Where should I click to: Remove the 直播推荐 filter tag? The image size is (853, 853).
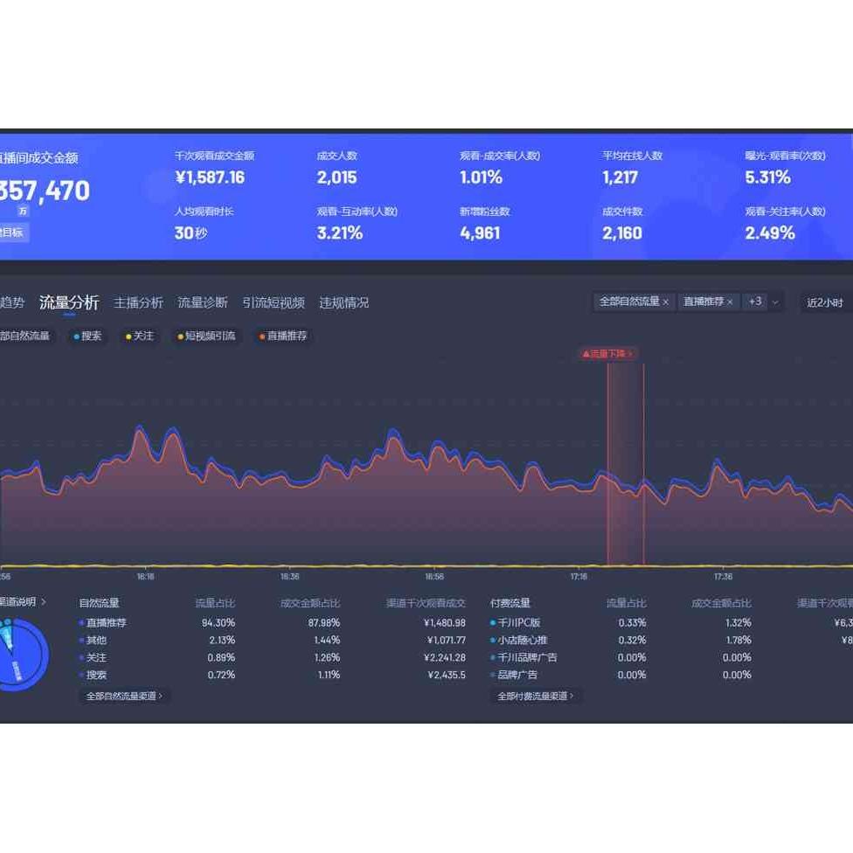pyautogui.click(x=731, y=302)
